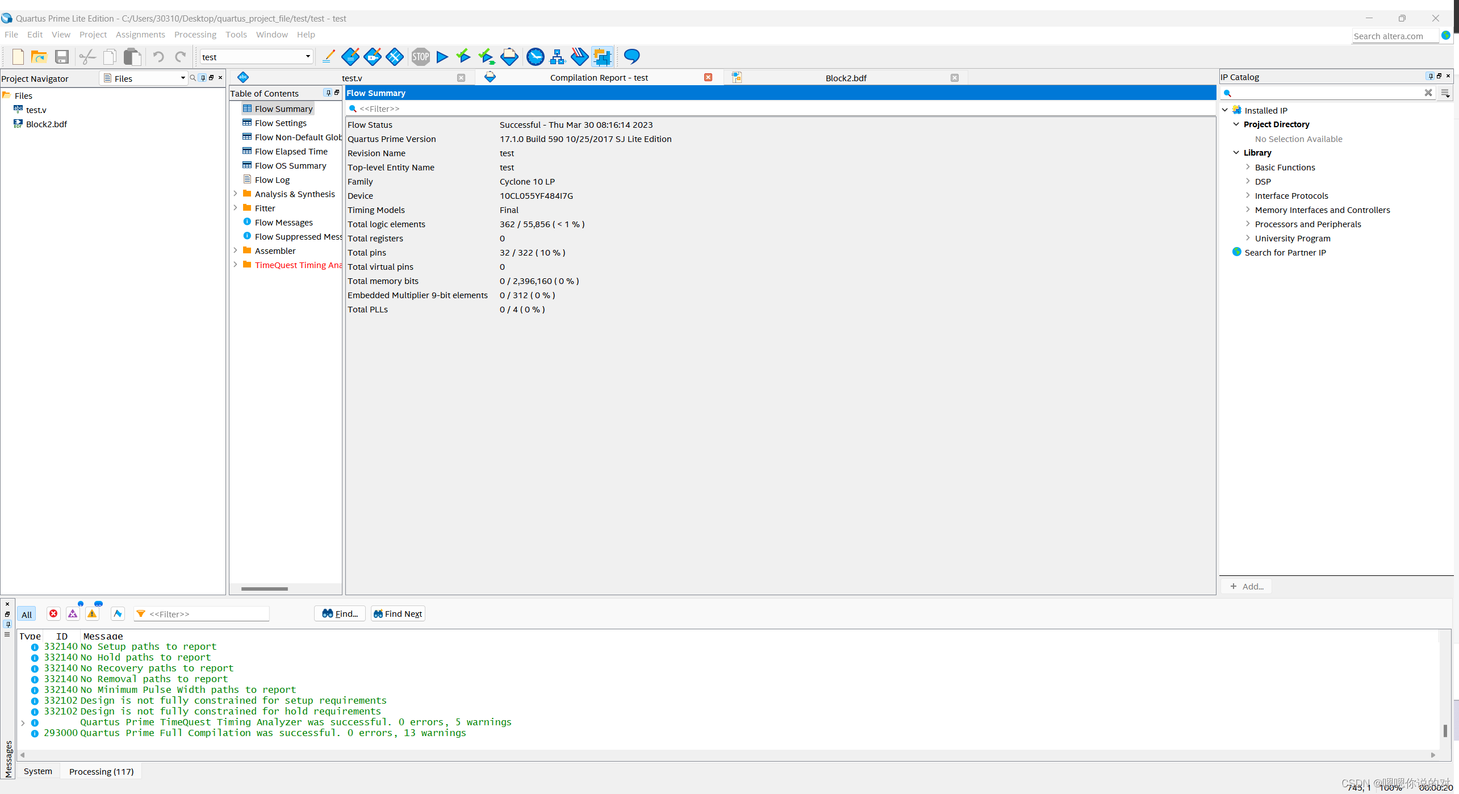Click the Start Compilation play icon

click(442, 57)
